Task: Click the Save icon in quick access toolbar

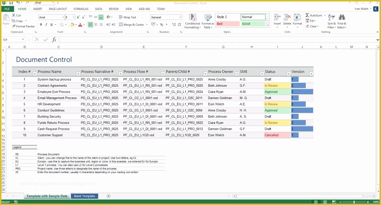Action: coord(11,3)
